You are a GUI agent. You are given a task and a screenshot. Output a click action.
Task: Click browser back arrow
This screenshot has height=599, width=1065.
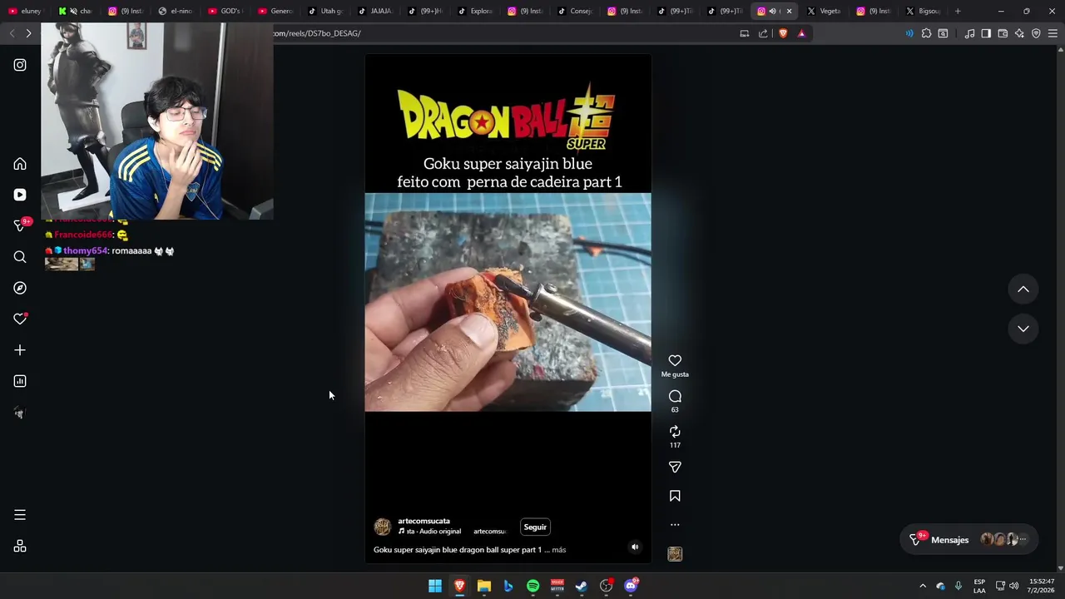[x=12, y=33]
